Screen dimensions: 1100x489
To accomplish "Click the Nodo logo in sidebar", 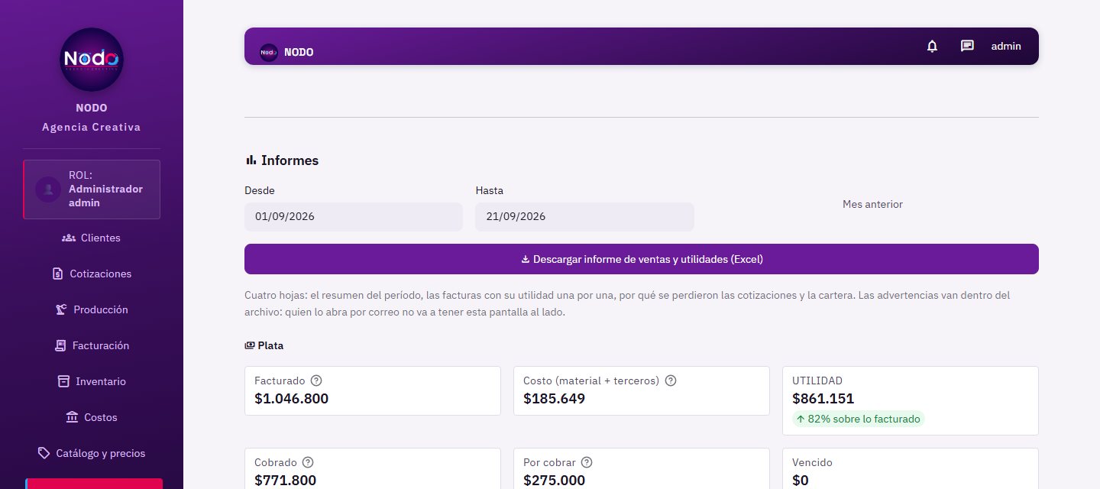I will 92,60.
